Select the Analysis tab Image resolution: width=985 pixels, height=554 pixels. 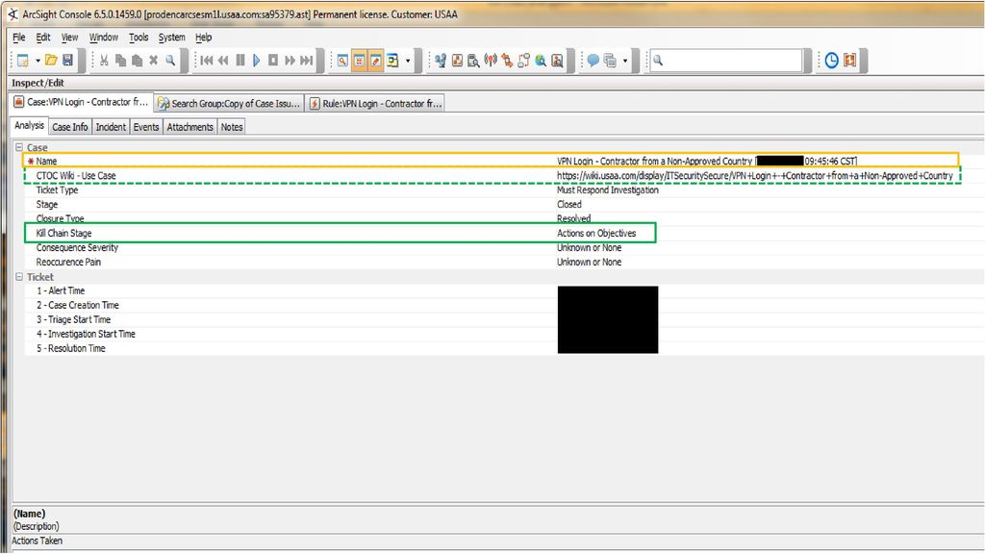[x=30, y=126]
